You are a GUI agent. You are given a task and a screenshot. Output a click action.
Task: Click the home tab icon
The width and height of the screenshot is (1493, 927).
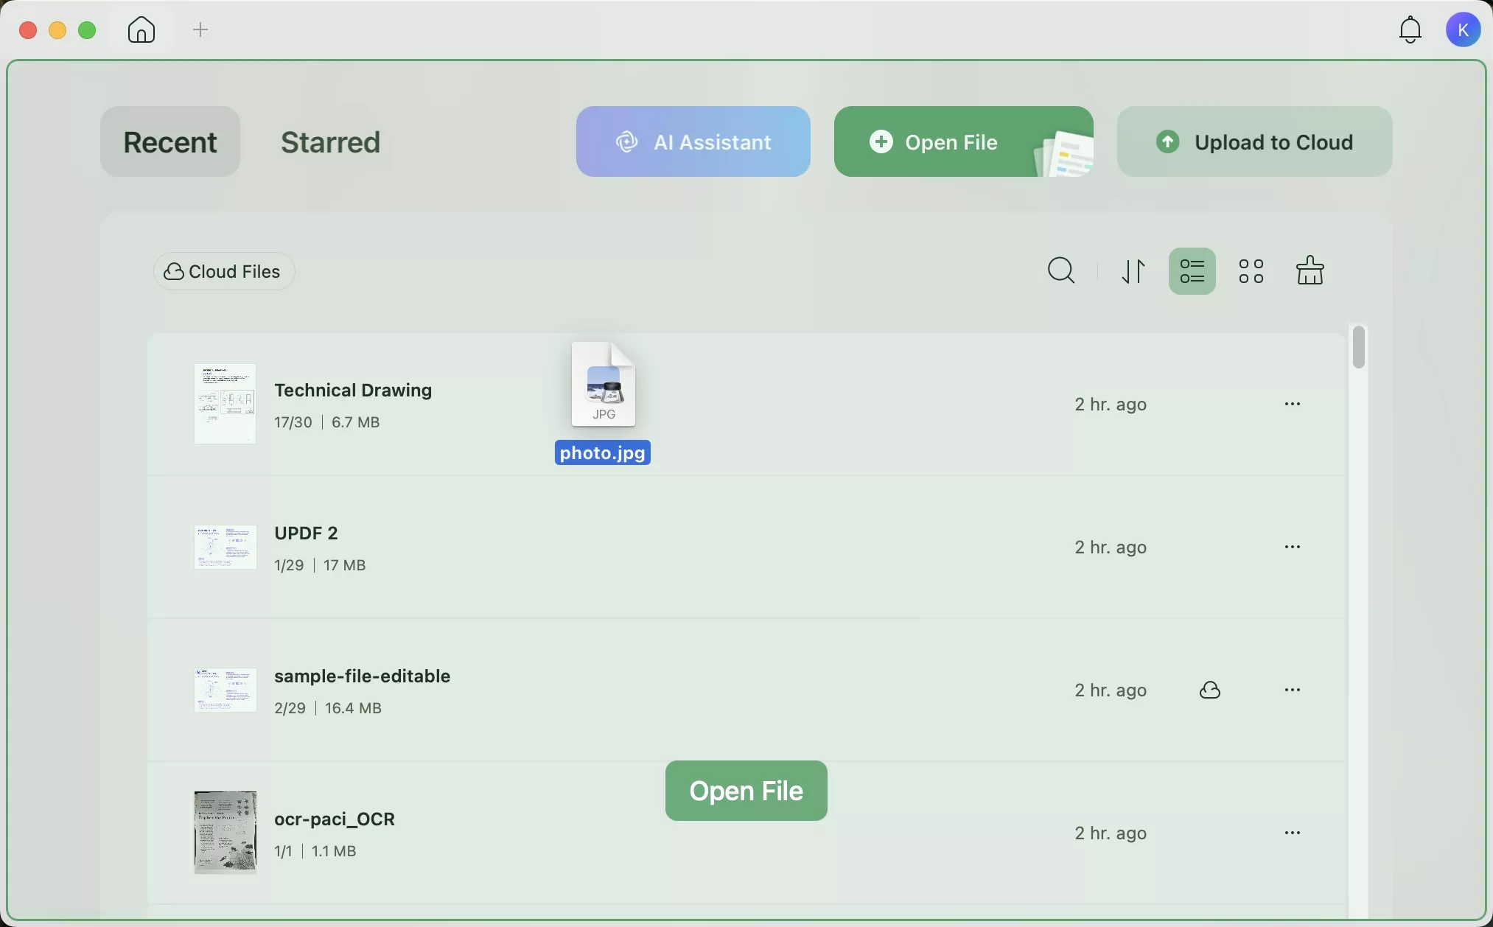(x=141, y=30)
